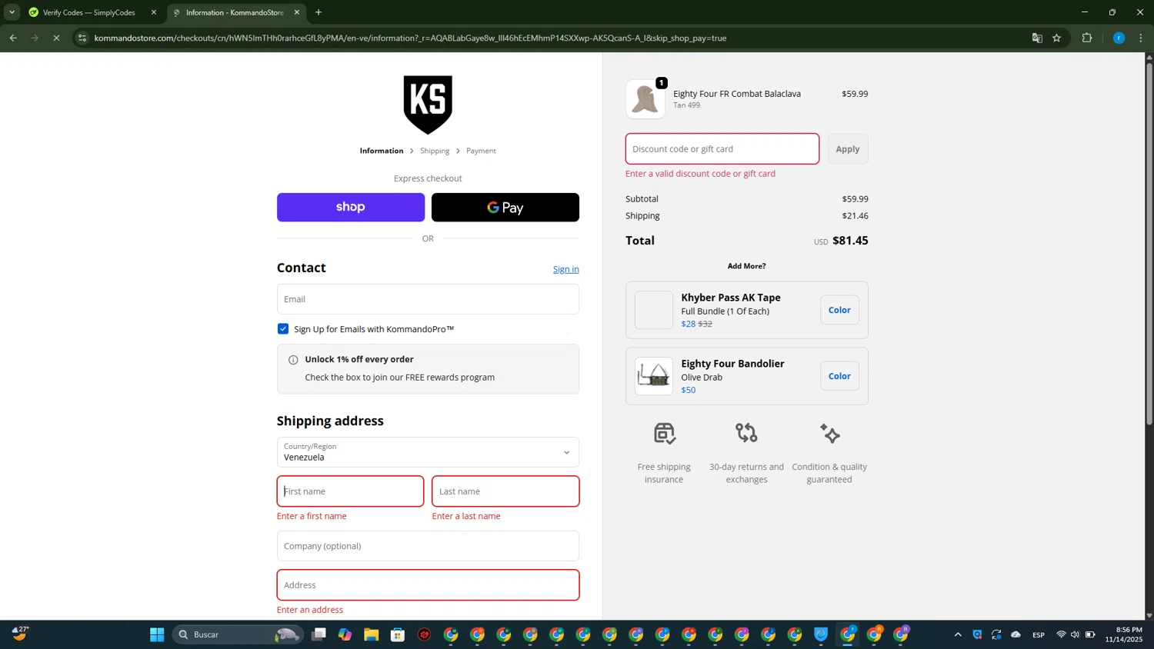
Task: Open File Explorer from the taskbar
Action: [372, 634]
